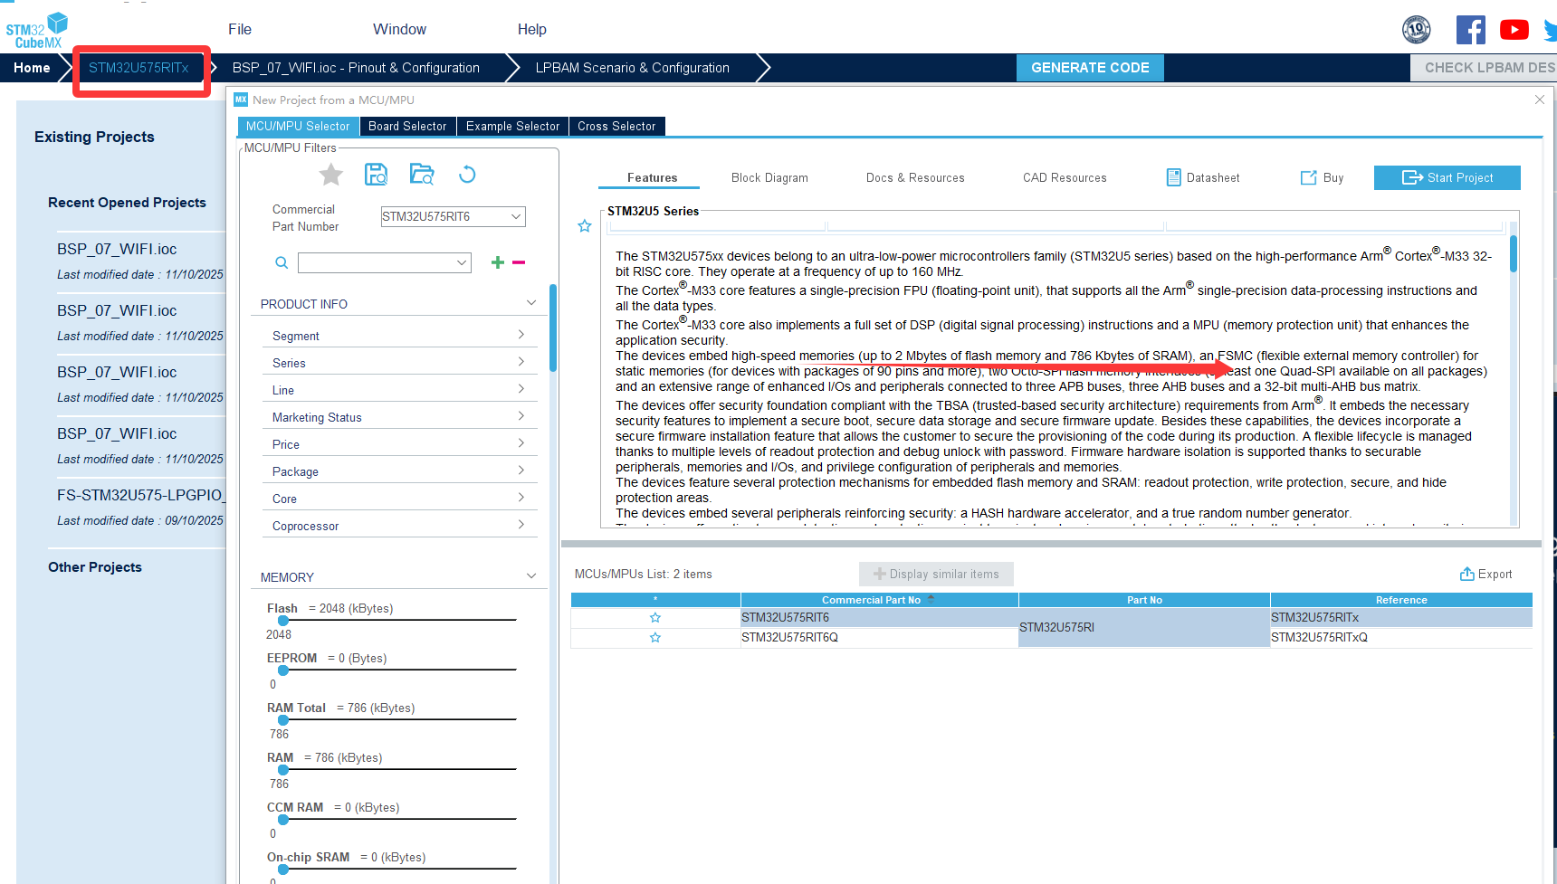
Task: Toggle favorite star for STM32U575RIT6Q row
Action: tap(655, 638)
